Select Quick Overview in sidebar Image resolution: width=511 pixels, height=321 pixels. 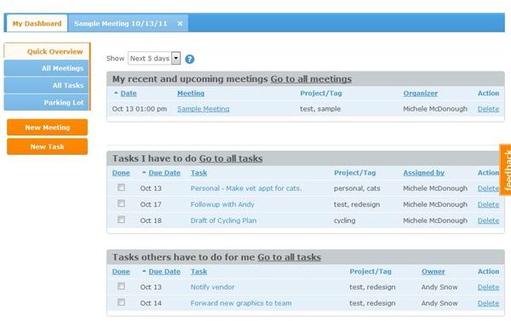tap(47, 51)
